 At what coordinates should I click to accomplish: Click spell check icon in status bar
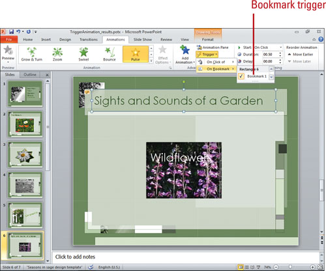[91, 267]
